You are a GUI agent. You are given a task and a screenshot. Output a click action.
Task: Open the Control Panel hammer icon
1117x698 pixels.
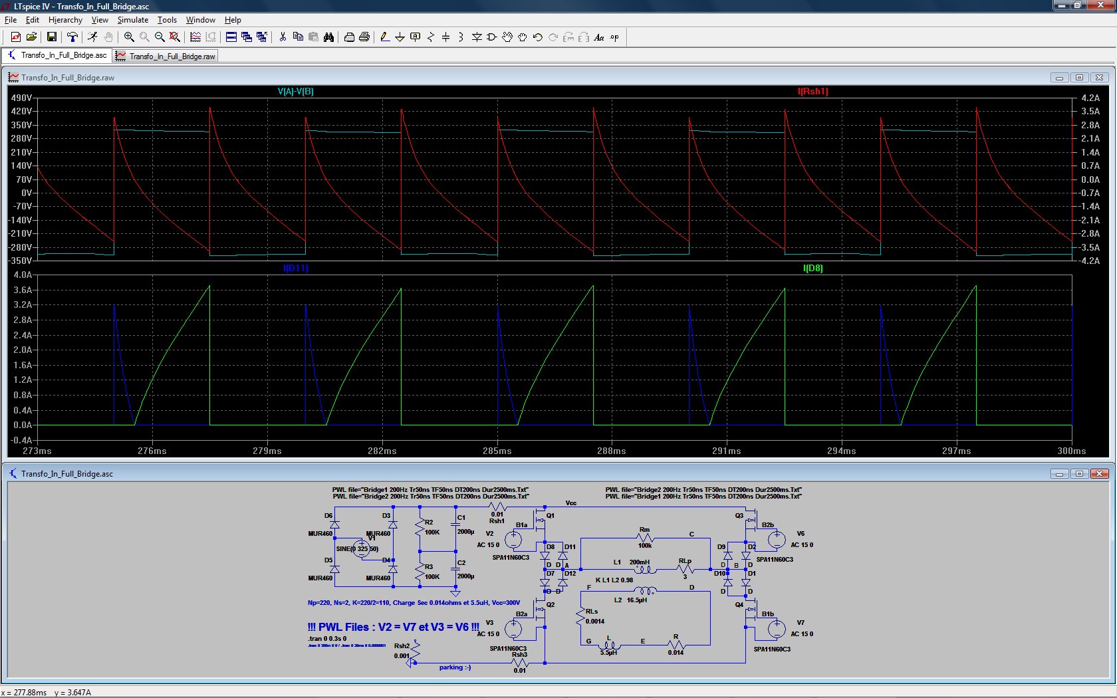[72, 37]
